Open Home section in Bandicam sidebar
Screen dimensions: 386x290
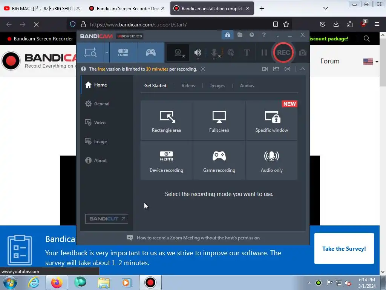tap(107, 85)
